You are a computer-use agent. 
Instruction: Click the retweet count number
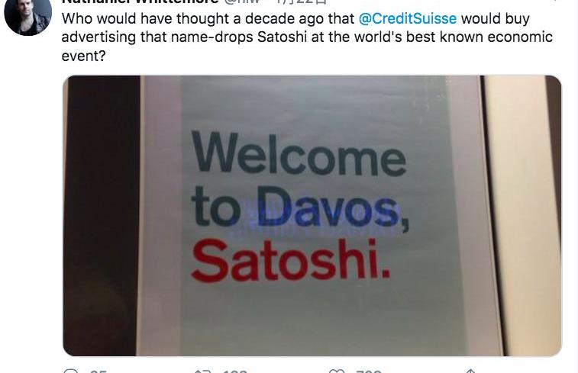click(234, 371)
